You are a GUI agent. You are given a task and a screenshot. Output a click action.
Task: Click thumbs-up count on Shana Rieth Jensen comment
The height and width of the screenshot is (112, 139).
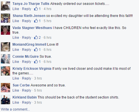tap(40, 21)
